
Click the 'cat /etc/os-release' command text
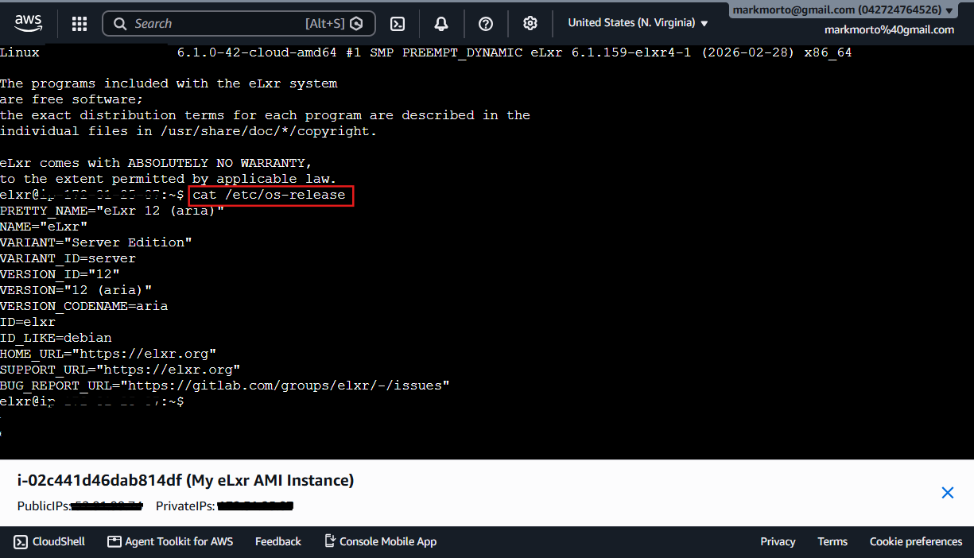[x=270, y=195]
